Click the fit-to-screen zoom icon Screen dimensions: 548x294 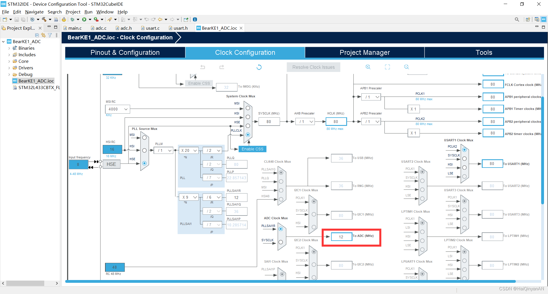click(x=387, y=67)
